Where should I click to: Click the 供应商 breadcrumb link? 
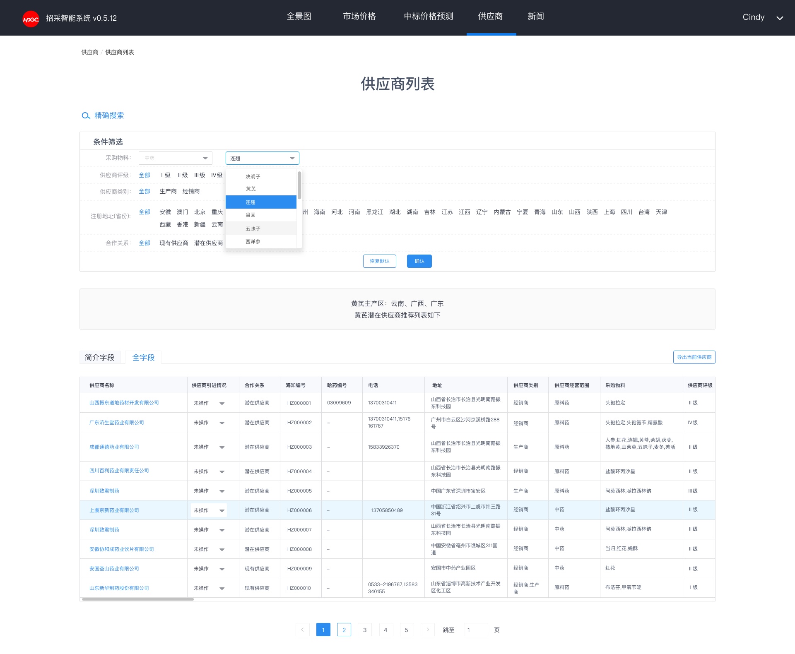[90, 52]
